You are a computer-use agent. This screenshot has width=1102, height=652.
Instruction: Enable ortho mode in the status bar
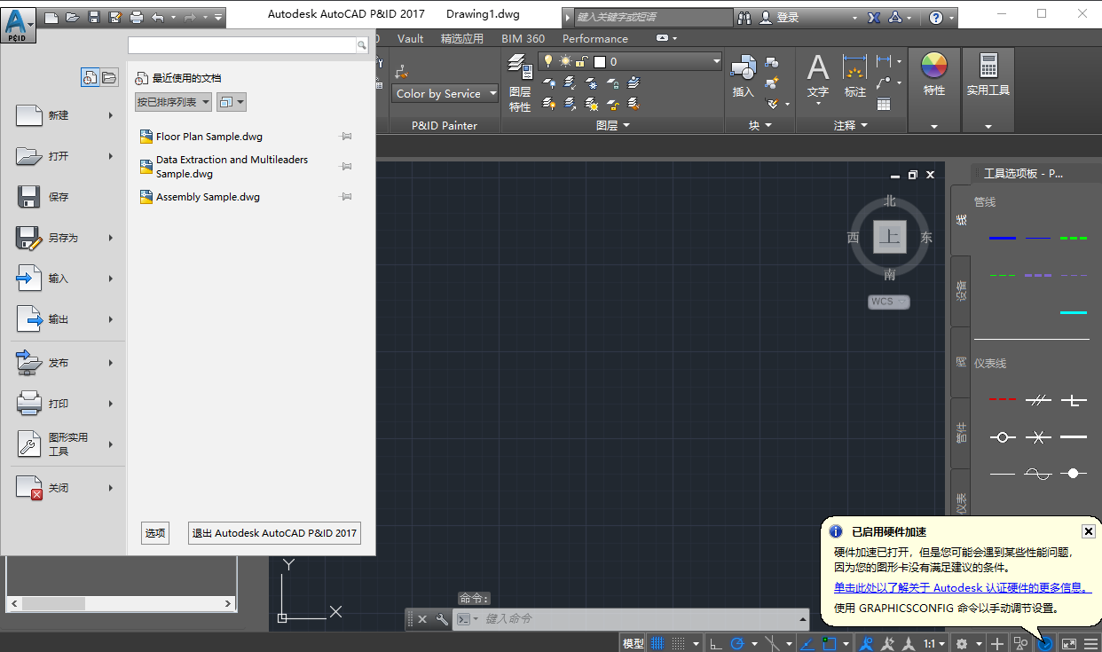(x=716, y=642)
